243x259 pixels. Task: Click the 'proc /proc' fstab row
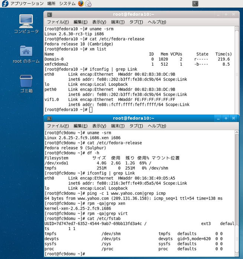point(134,249)
